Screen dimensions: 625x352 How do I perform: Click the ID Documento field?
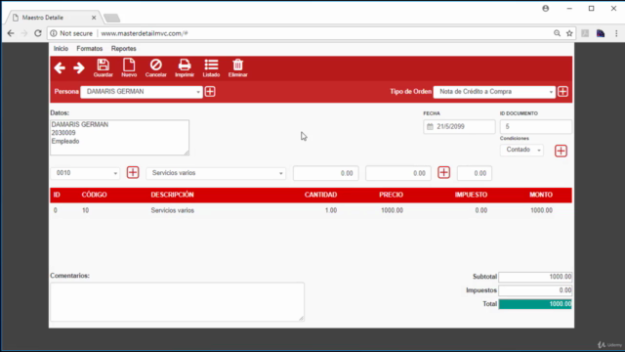[536, 126]
